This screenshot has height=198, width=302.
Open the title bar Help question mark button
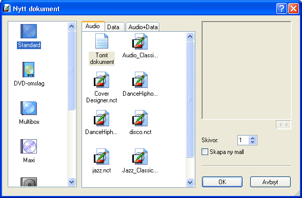[x=281, y=9]
